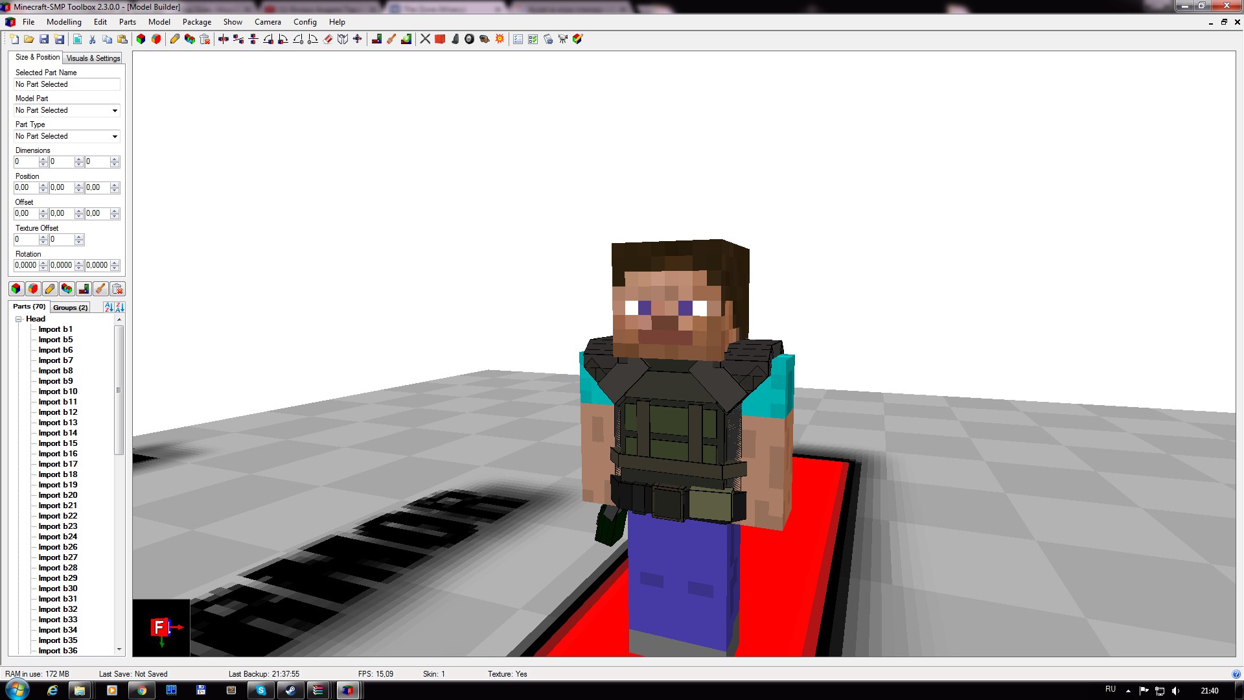Open the Modelling menu
Viewport: 1244px width, 700px height.
64,21
